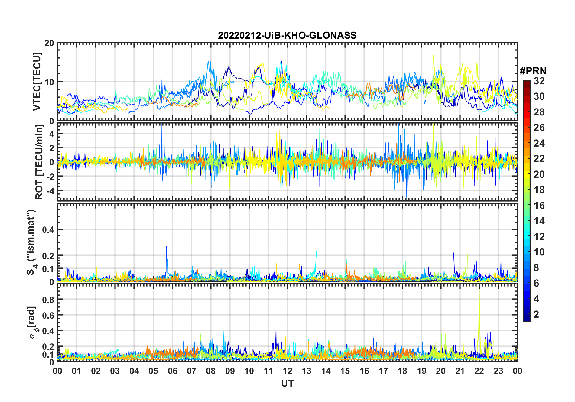Select the VTEC[TECU] y-axis label
Viewport: 575px width, 402px height.
point(37,82)
